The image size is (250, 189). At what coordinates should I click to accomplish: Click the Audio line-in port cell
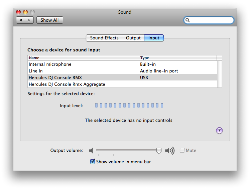pos(159,71)
